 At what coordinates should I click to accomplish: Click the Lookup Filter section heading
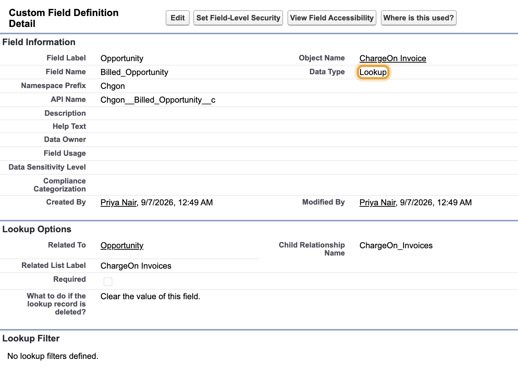[x=31, y=339]
